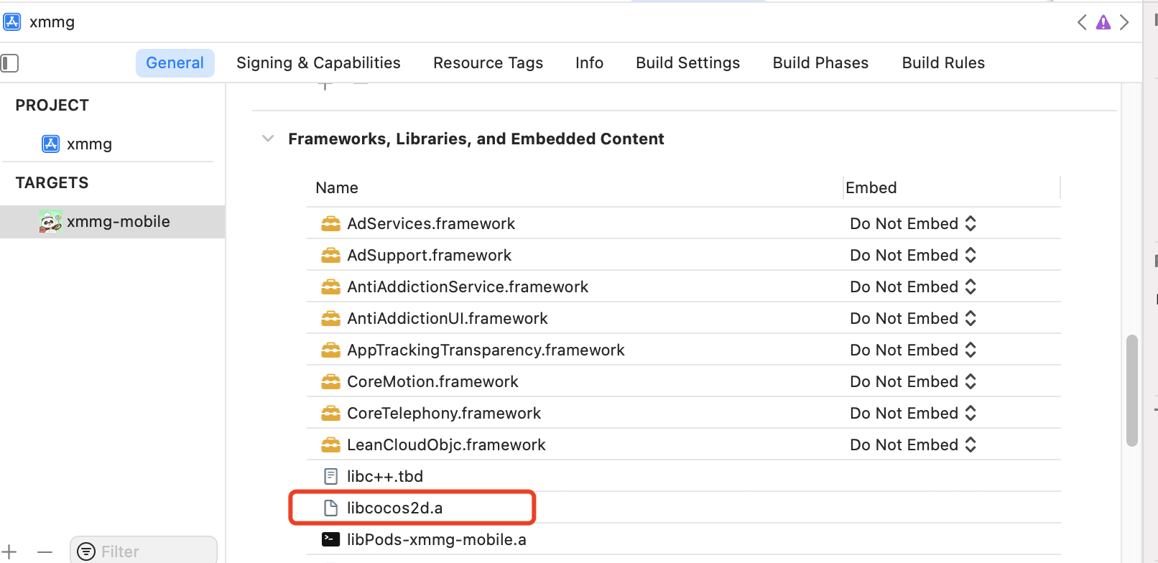Click the libPods-xmmg-mobile.a archive icon
This screenshot has height=563, width=1158.
pos(330,540)
